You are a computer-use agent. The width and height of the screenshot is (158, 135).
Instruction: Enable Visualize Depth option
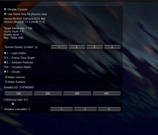click(x=5, y=67)
